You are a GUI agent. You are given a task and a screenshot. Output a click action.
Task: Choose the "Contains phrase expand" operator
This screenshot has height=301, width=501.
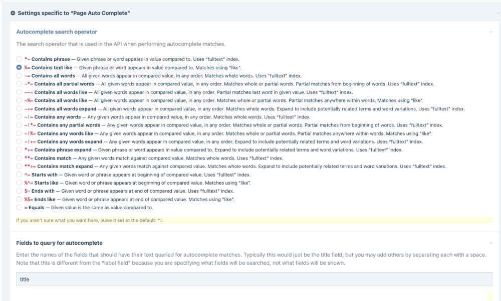19,149
